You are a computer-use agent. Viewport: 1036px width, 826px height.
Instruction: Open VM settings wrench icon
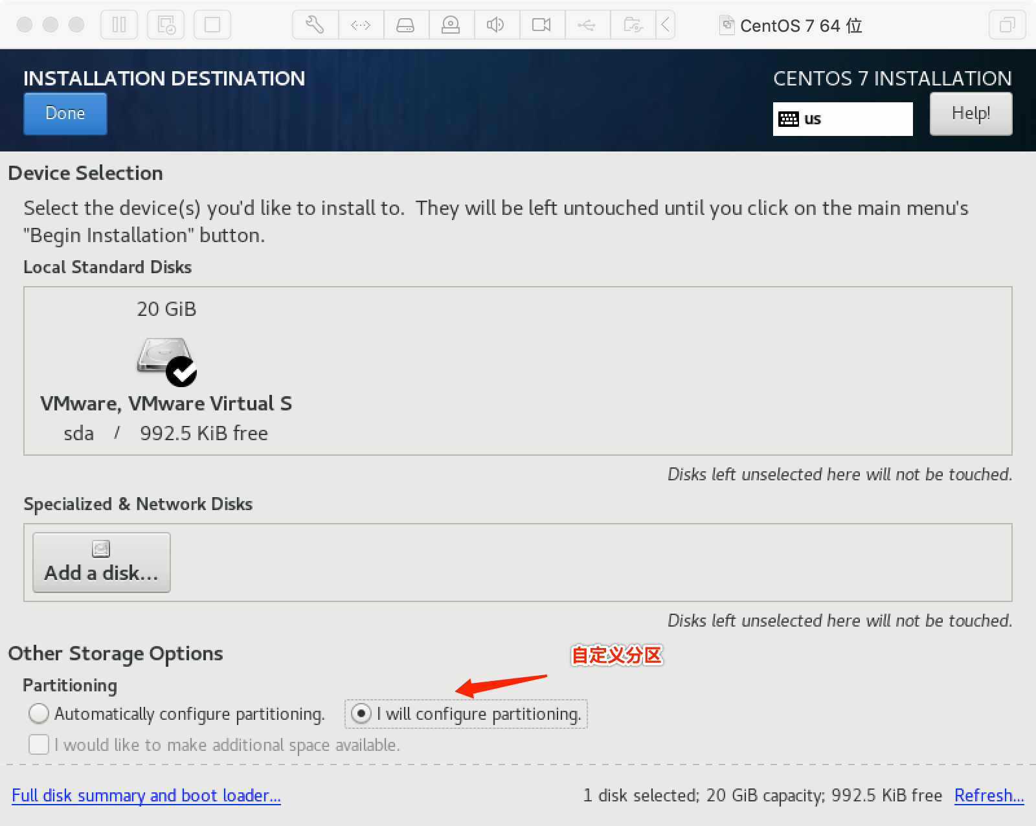click(x=315, y=25)
